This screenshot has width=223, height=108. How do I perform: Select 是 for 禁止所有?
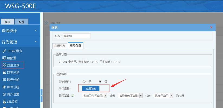(84, 81)
